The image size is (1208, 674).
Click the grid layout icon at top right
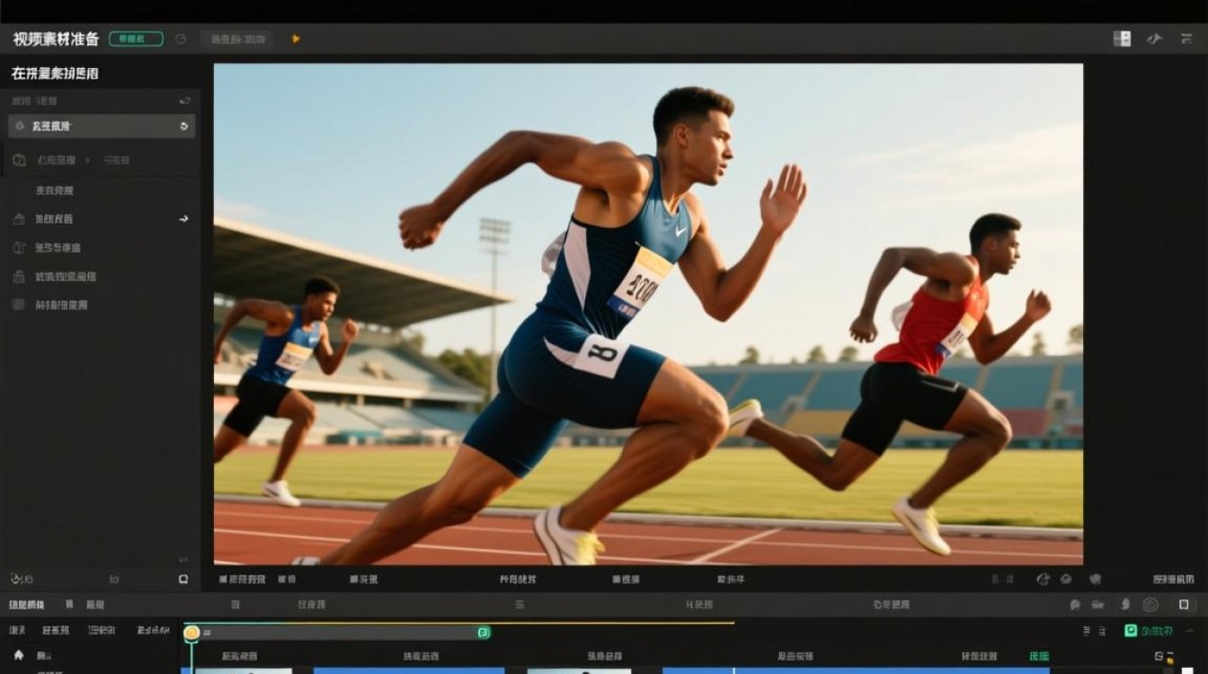tap(1122, 39)
